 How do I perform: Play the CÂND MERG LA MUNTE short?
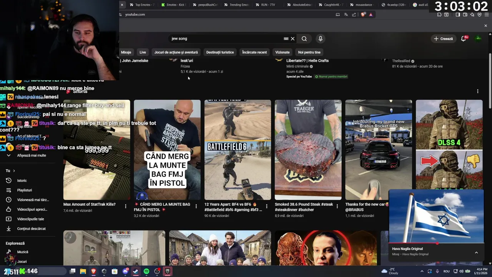pyautogui.click(x=167, y=150)
